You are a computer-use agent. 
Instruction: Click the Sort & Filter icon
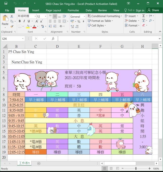150,16
